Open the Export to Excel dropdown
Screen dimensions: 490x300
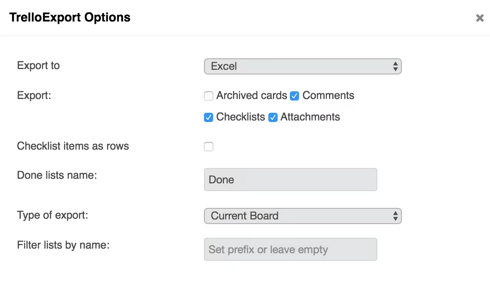pyautogui.click(x=302, y=66)
